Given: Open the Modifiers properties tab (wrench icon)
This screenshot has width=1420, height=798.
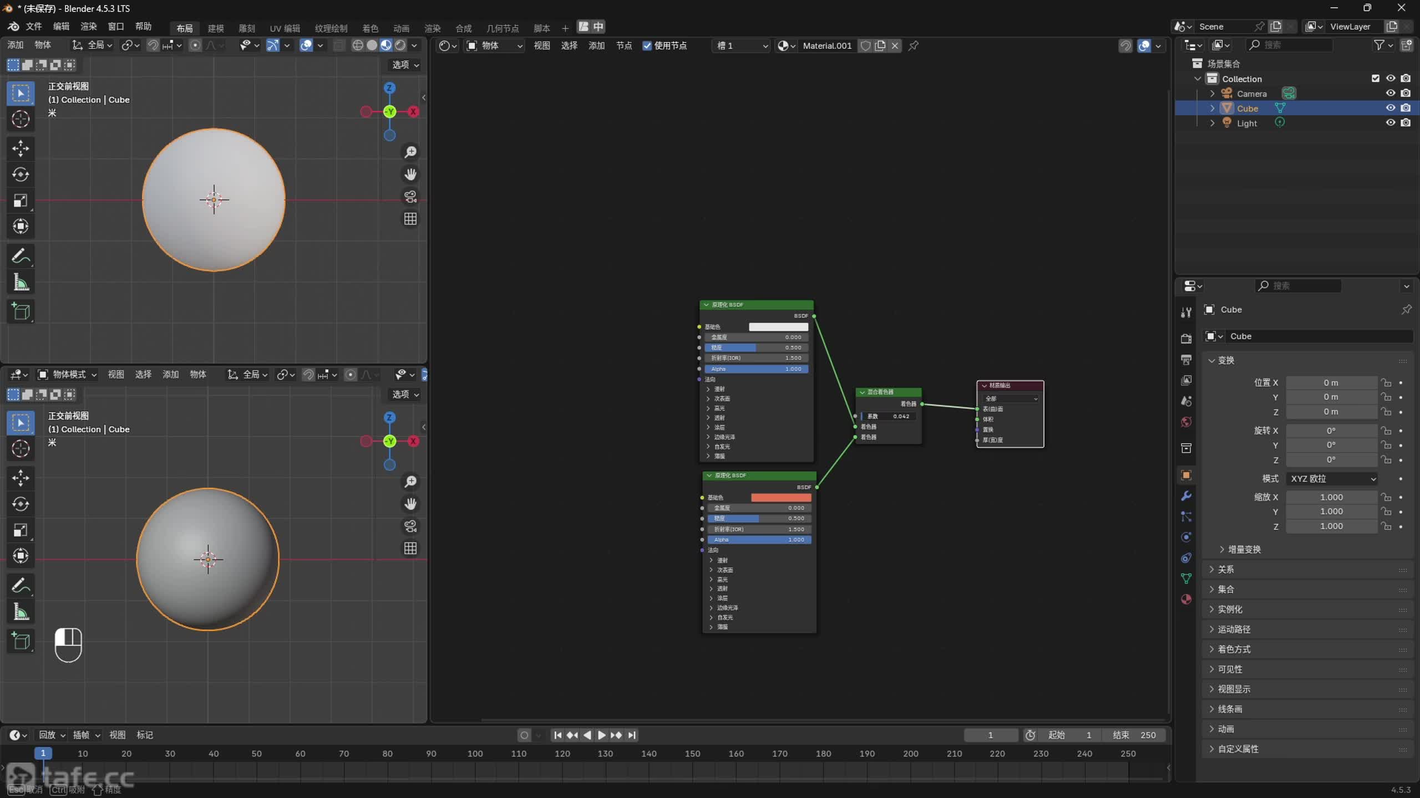Looking at the screenshot, I should tap(1186, 496).
